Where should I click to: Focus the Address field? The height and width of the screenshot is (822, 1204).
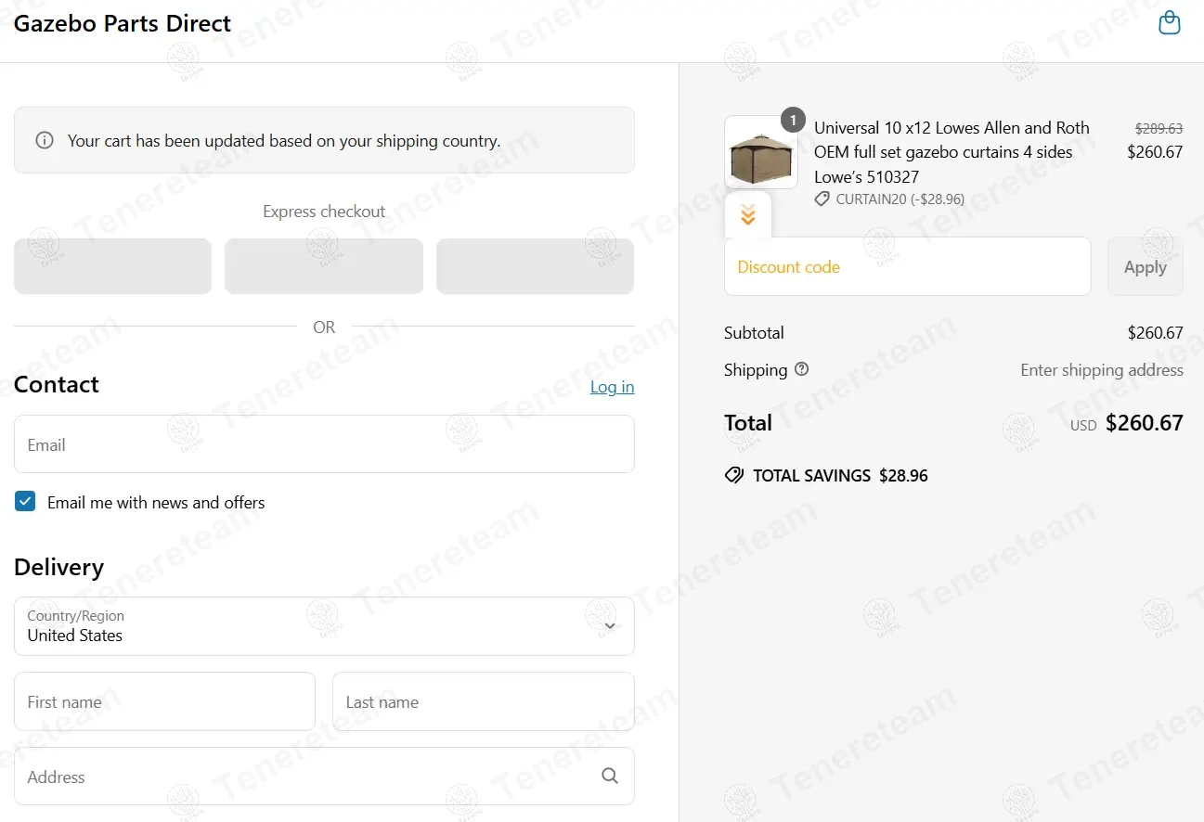pyautogui.click(x=324, y=777)
